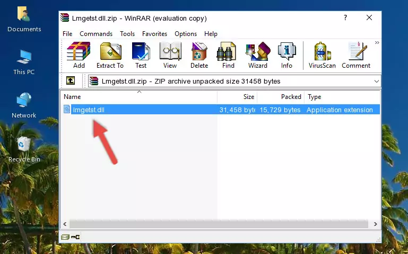Image resolution: width=408 pixels, height=254 pixels.
Task: Click the Application extension type cell
Action: tap(340, 110)
